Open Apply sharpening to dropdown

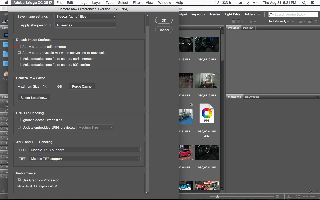tap(85, 25)
